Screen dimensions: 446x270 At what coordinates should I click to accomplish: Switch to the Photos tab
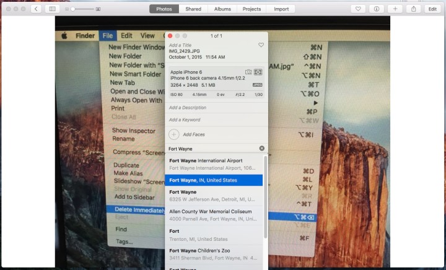click(164, 9)
